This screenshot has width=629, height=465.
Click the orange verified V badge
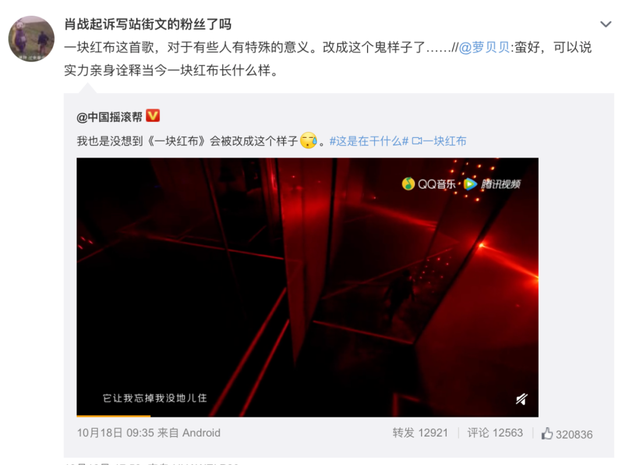(153, 116)
